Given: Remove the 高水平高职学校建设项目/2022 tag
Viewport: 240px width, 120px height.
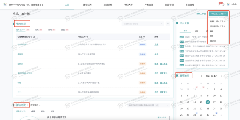Looking at the screenshot, I should pyautogui.click(x=153, y=105).
